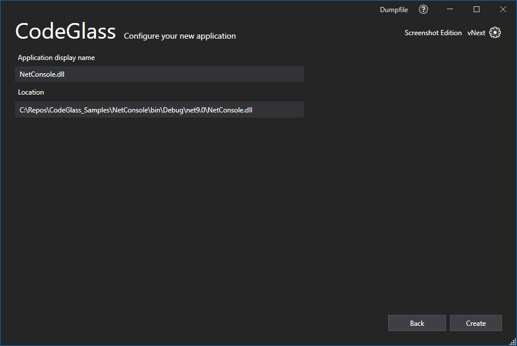This screenshot has width=517, height=346.
Task: Open settings via the gear icon
Action: point(495,33)
